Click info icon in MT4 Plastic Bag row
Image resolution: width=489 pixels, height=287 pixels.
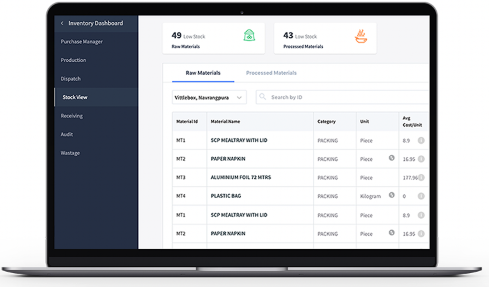click(x=421, y=196)
